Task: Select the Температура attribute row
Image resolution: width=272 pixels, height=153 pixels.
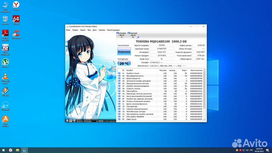Action: [160, 107]
